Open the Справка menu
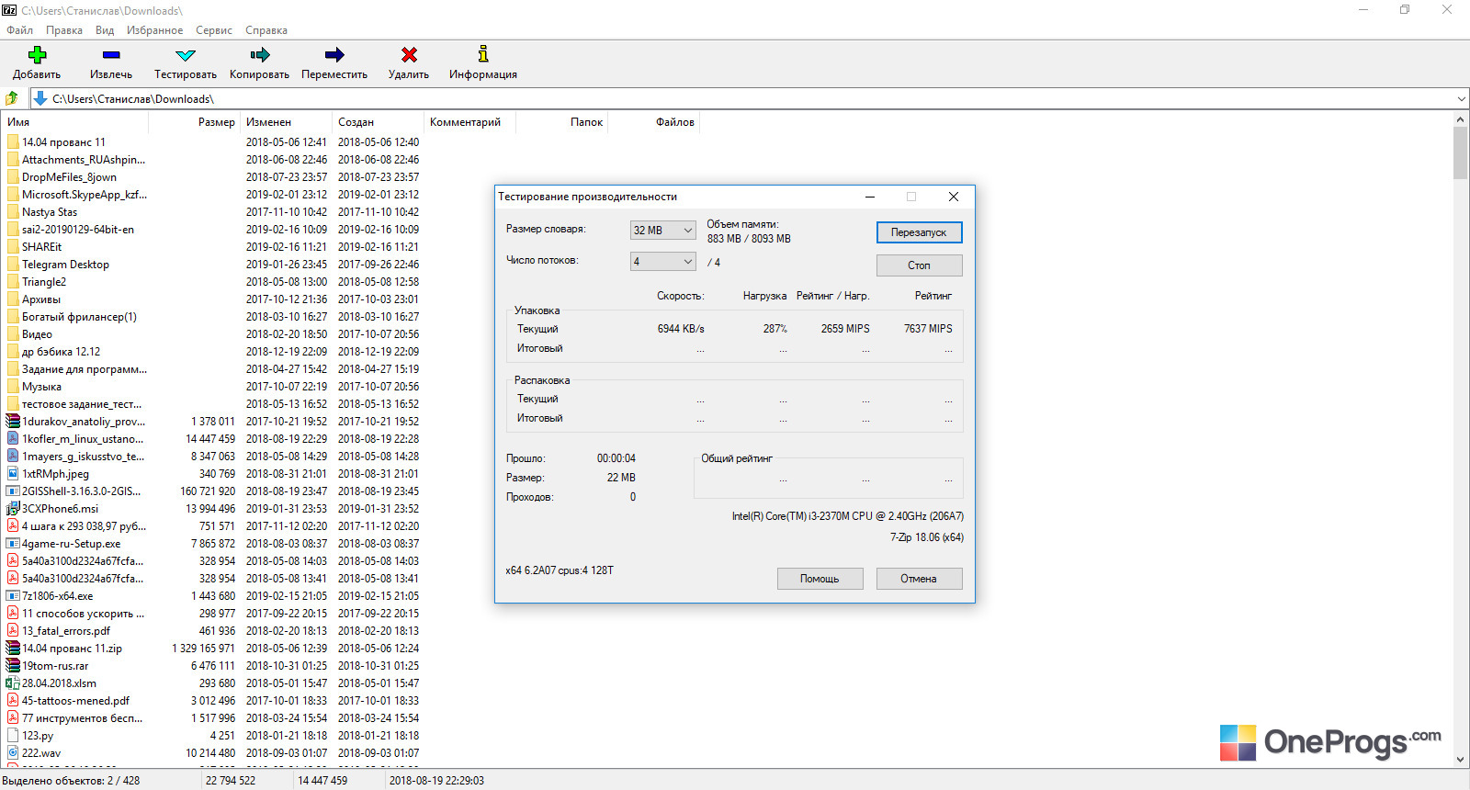This screenshot has width=1470, height=790. (266, 30)
